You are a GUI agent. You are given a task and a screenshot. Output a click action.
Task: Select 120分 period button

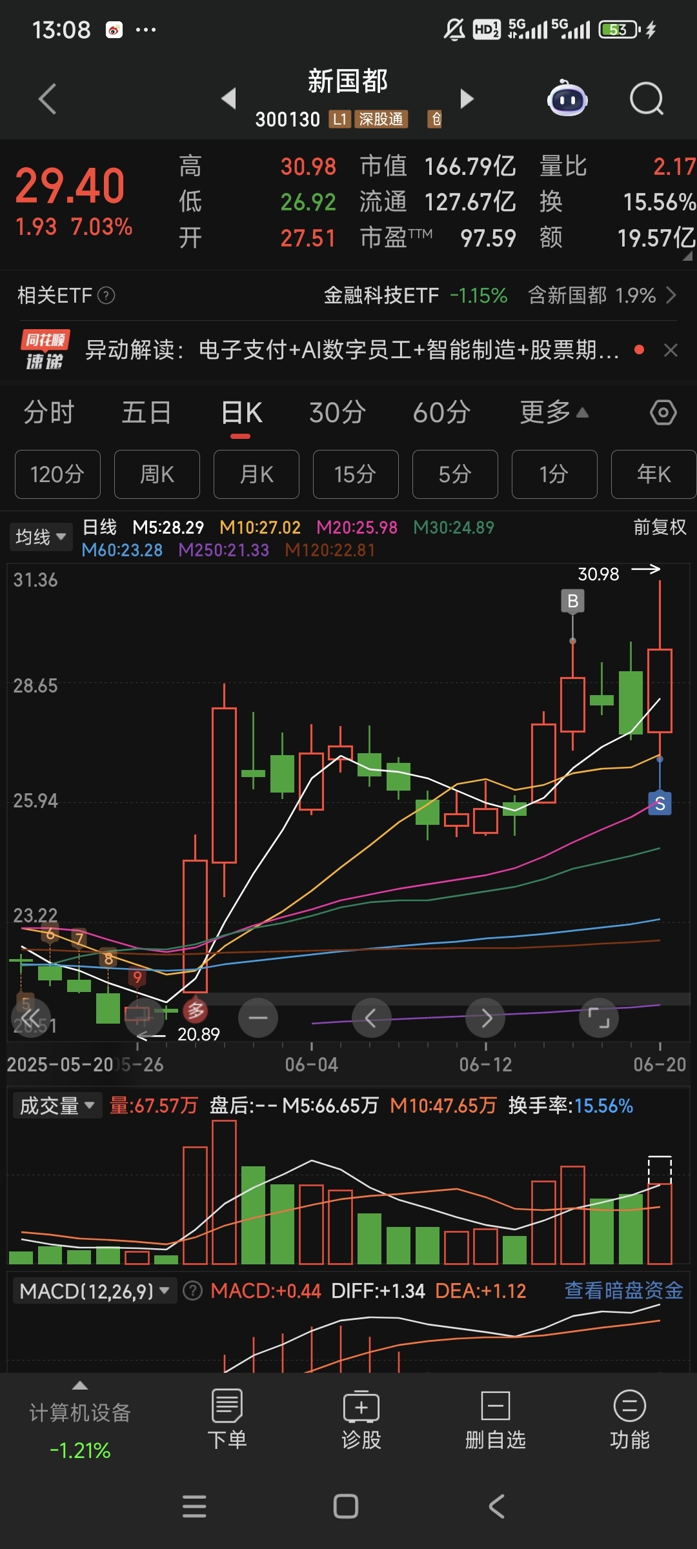pos(57,474)
